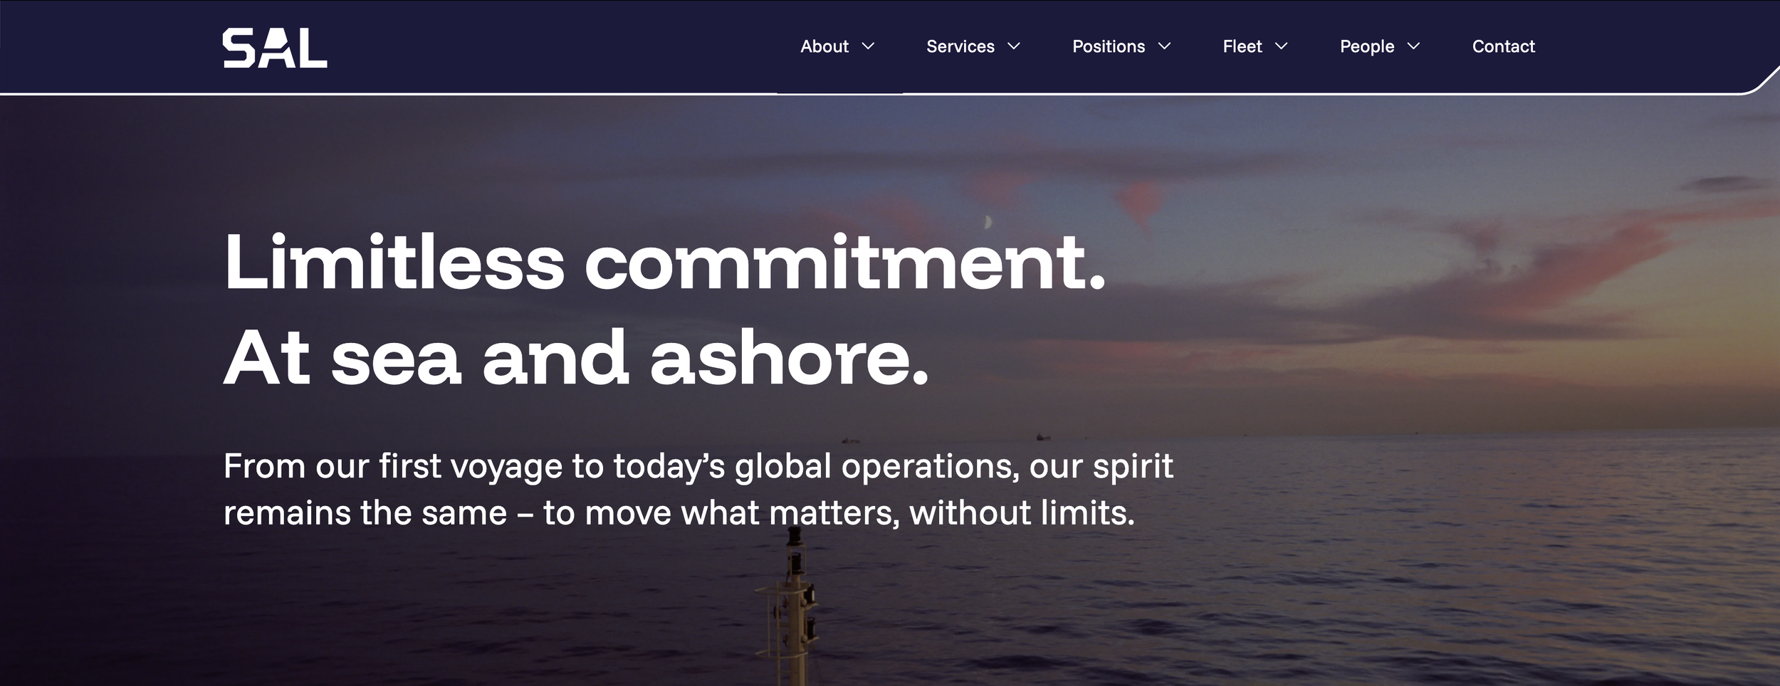The image size is (1780, 686).
Task: Click the 'At sea and ashore.' heading line
Action: pyautogui.click(x=576, y=358)
